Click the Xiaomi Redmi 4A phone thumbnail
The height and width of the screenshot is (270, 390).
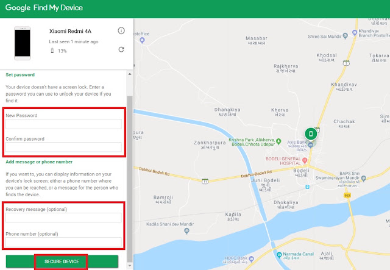point(23,43)
